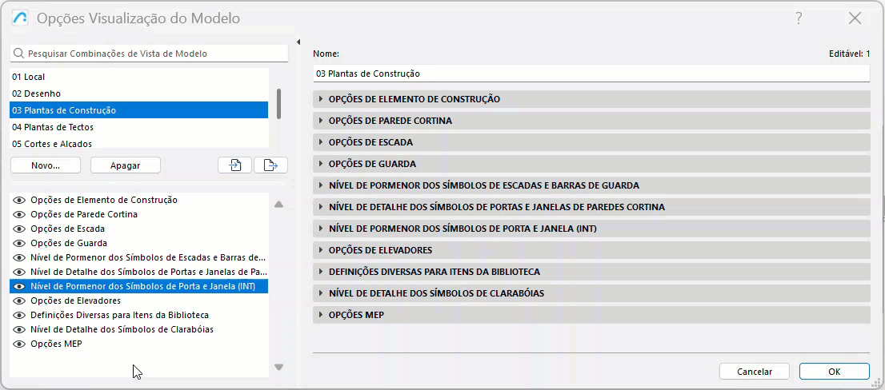Expand OPÇÕES DE ESCADA section

[591, 142]
